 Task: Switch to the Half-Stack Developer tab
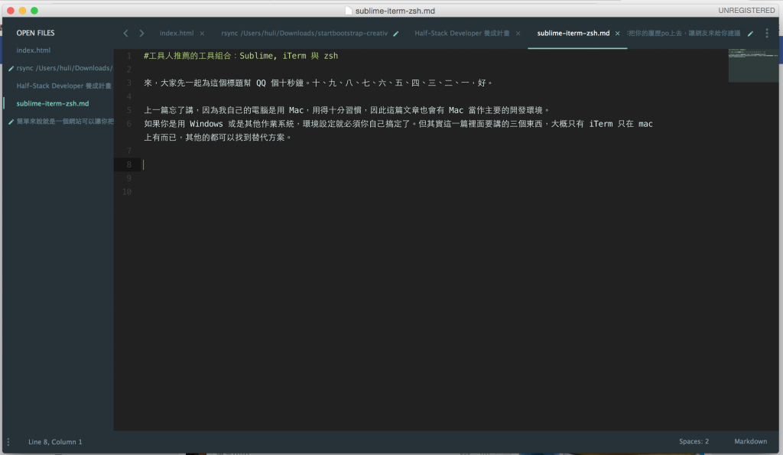click(x=462, y=33)
